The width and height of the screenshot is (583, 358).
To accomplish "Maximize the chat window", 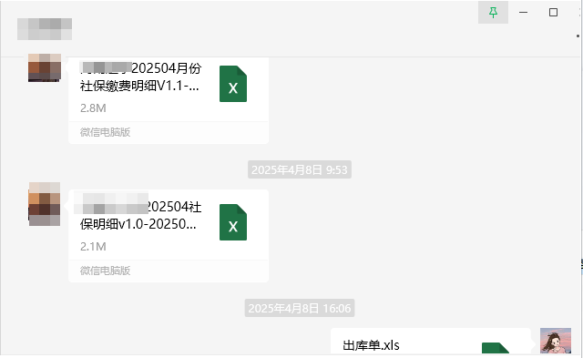I will [553, 13].
